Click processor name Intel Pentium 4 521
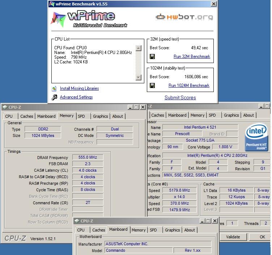Image resolution: width=272 pixels, height=255 pixels. coord(200,127)
